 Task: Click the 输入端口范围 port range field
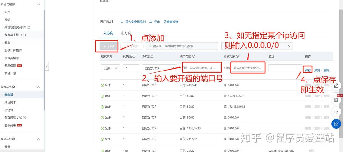tap(204, 68)
